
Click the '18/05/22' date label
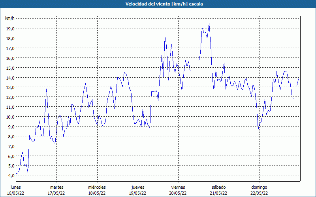97,193
